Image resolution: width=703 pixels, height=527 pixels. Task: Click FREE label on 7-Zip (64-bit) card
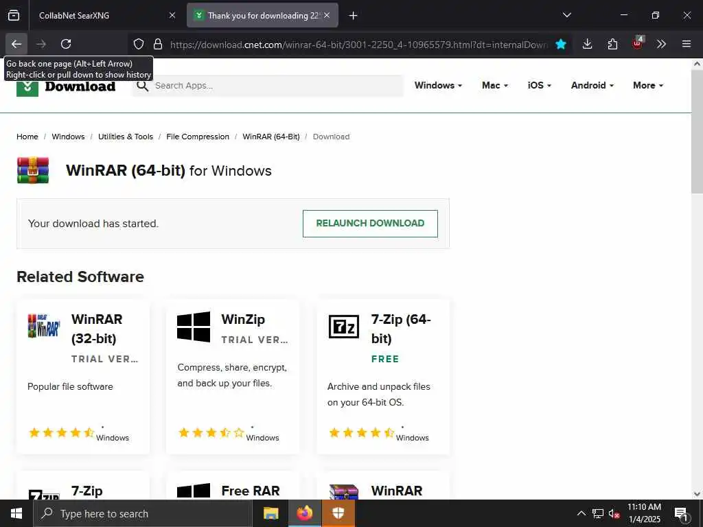tap(385, 359)
